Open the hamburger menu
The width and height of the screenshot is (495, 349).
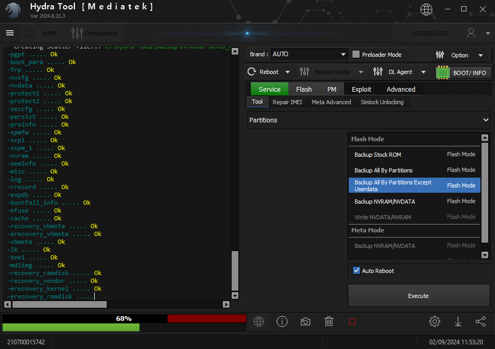[x=10, y=33]
